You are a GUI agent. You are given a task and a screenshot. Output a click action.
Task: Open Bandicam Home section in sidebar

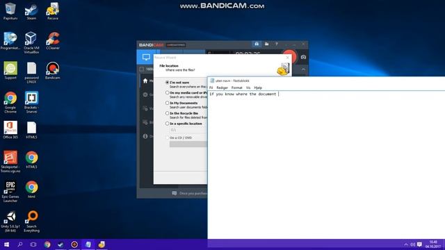145,81
